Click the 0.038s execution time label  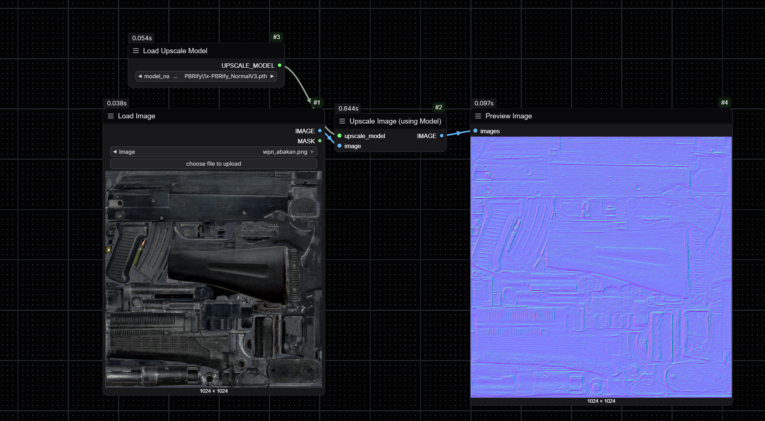pos(117,103)
